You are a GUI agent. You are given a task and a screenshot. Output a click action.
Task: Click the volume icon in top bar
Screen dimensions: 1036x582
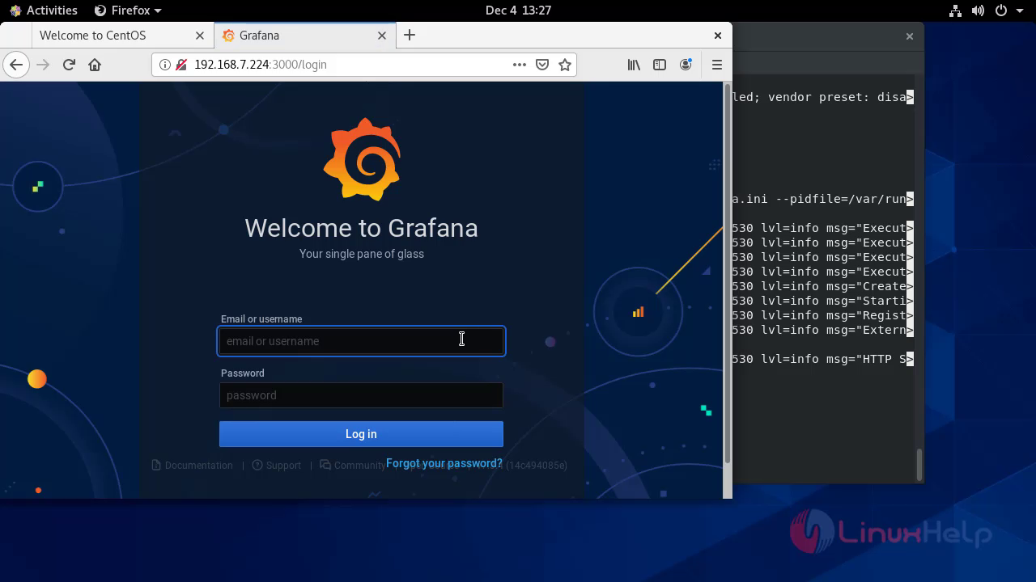[x=978, y=11]
